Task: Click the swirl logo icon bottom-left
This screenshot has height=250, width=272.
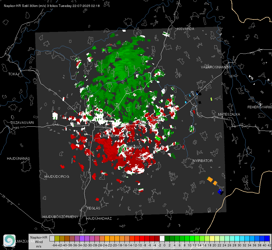Action: 9,241
